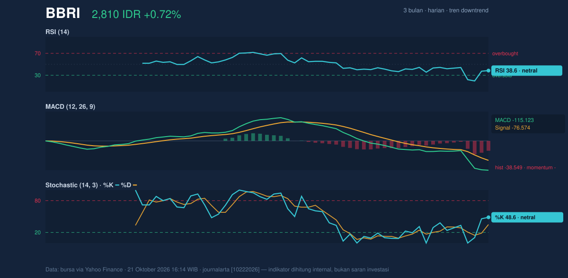Click the MACD (12, 26, 9) heading
This screenshot has width=568, height=278.
coord(70,107)
